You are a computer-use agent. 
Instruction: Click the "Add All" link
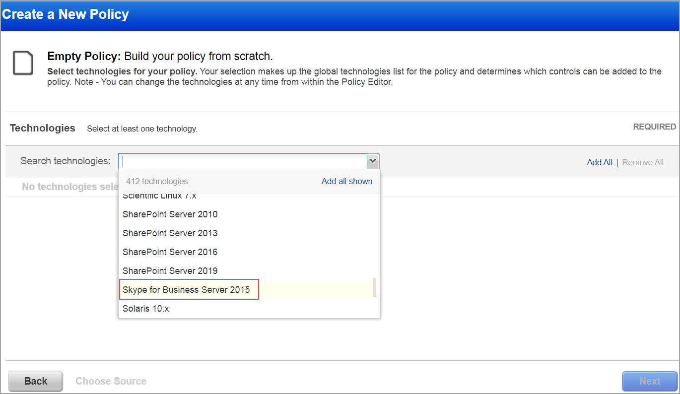pos(600,162)
